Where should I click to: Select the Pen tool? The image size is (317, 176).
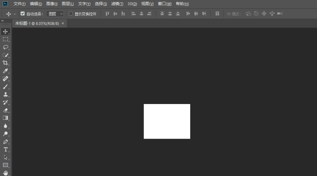[x=6, y=142]
